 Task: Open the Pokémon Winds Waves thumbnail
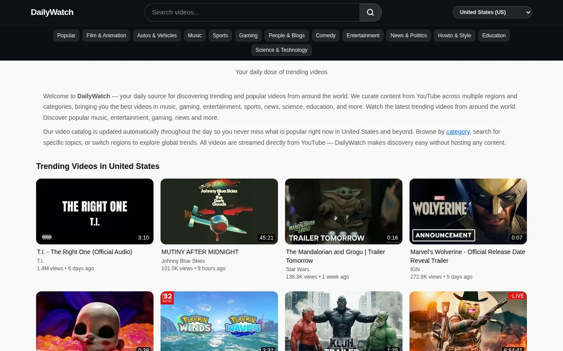219,321
